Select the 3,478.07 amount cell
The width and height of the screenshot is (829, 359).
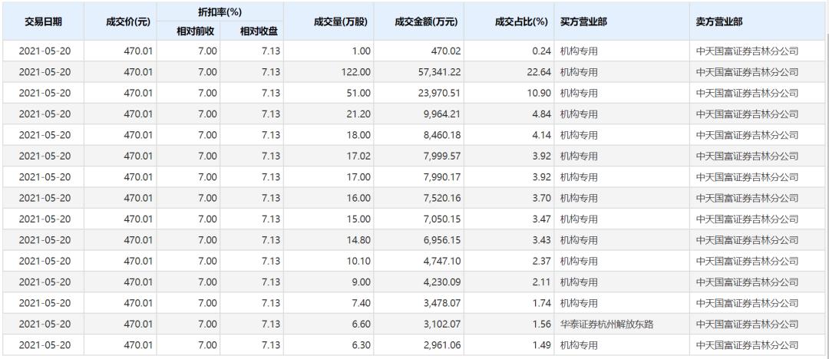click(x=441, y=303)
